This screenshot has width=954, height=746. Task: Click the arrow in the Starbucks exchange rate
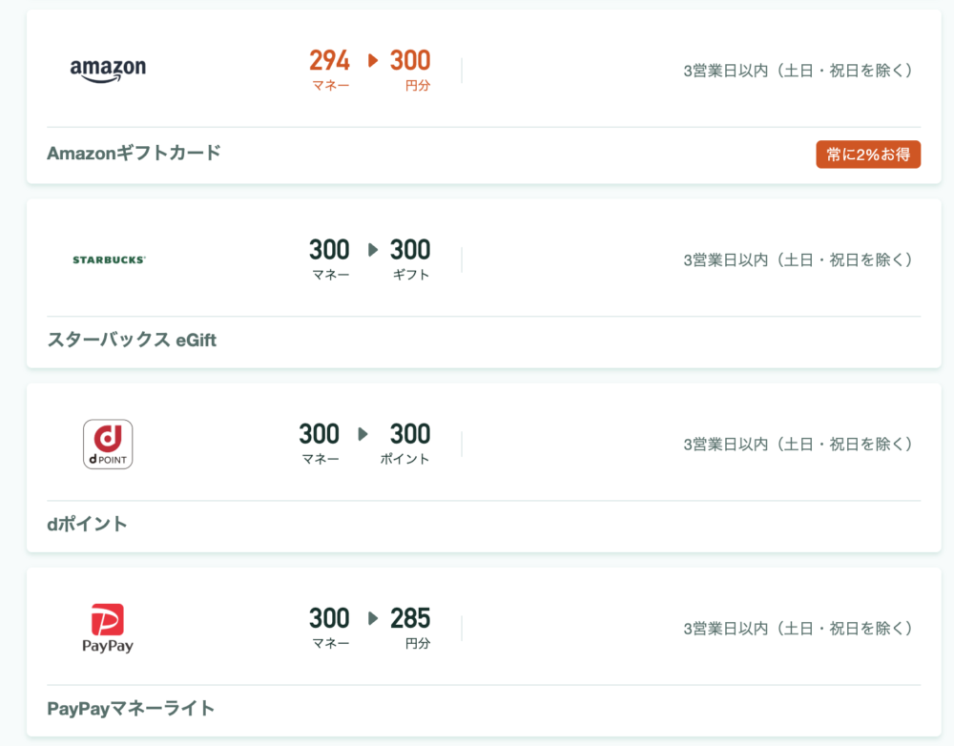(x=373, y=250)
